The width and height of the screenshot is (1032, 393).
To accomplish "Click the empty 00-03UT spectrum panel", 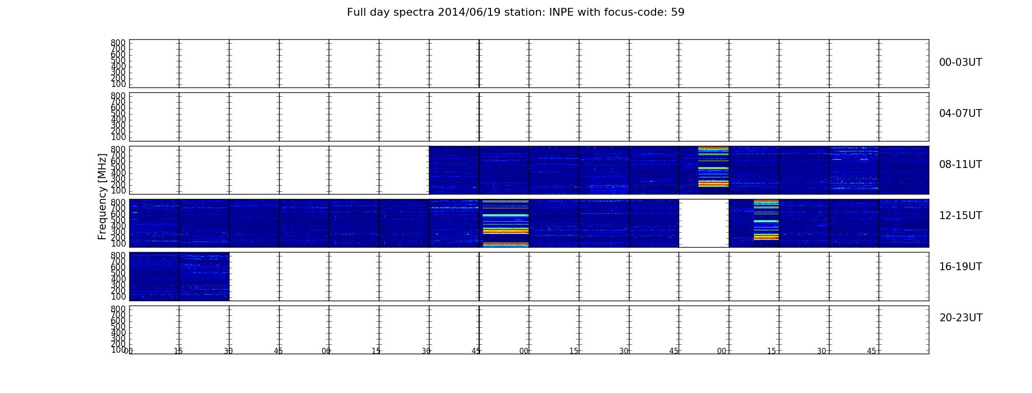I will tap(529, 63).
